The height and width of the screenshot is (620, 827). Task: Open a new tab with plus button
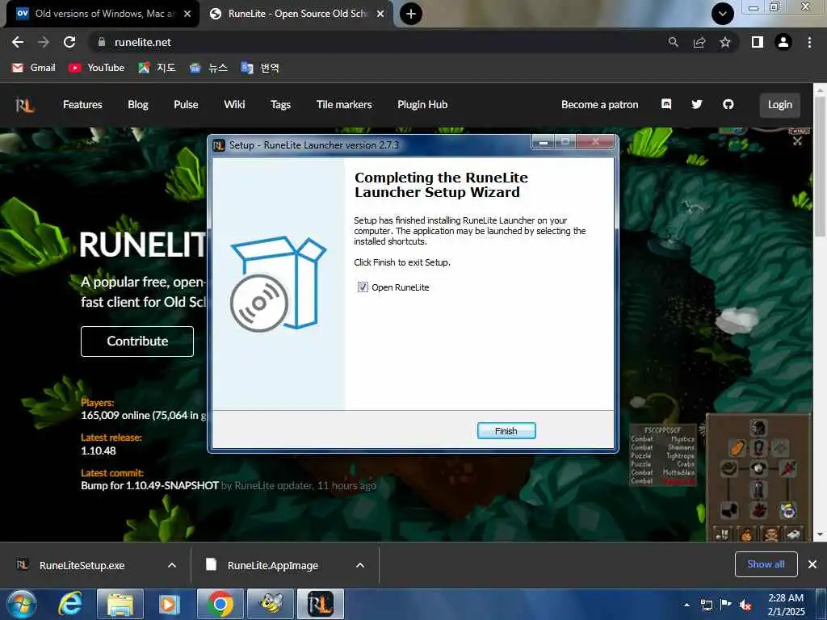coord(411,14)
